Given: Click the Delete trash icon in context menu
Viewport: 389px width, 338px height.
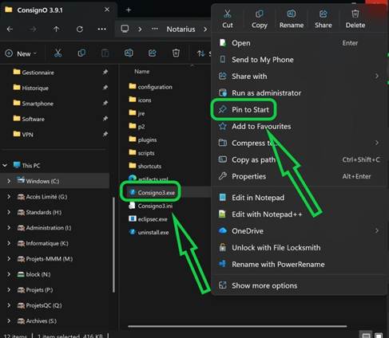Looking at the screenshot, I should coord(355,14).
